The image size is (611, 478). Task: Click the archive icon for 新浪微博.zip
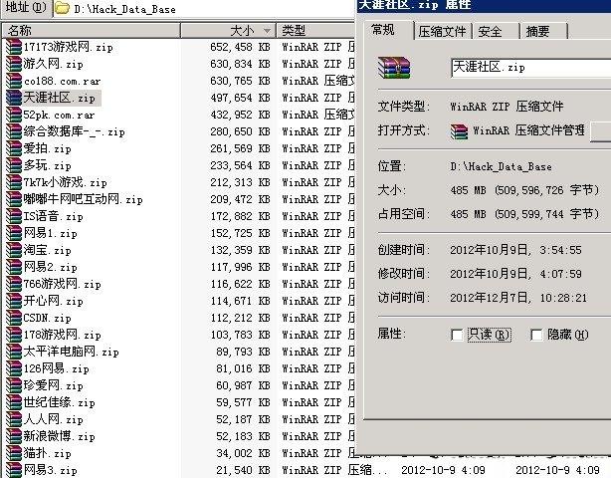click(14, 436)
